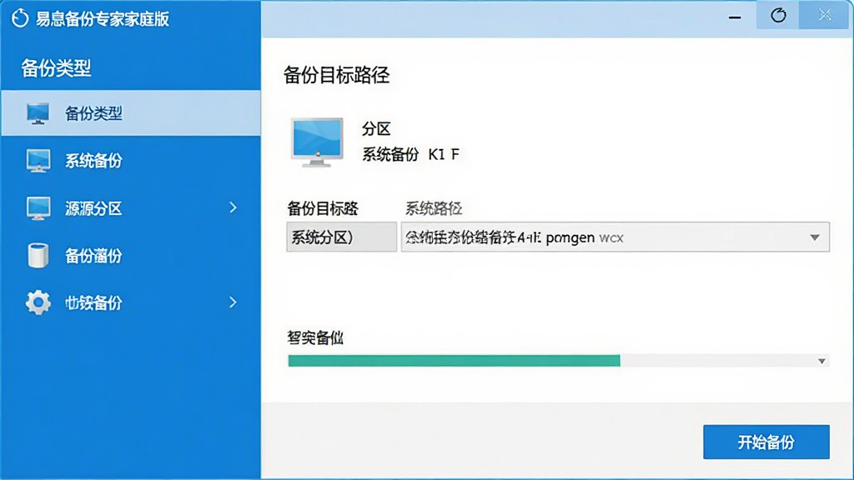
Task: Click the large computer icon beside 分区
Action: click(x=317, y=142)
